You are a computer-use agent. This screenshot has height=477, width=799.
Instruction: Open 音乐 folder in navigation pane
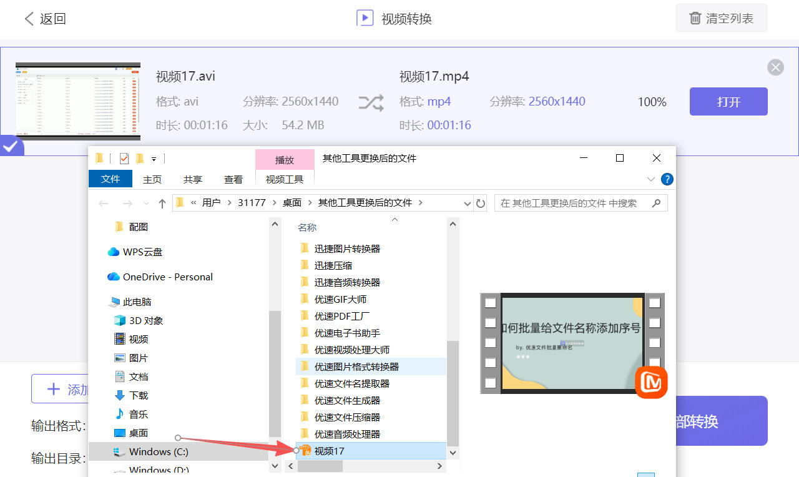pyautogui.click(x=131, y=414)
